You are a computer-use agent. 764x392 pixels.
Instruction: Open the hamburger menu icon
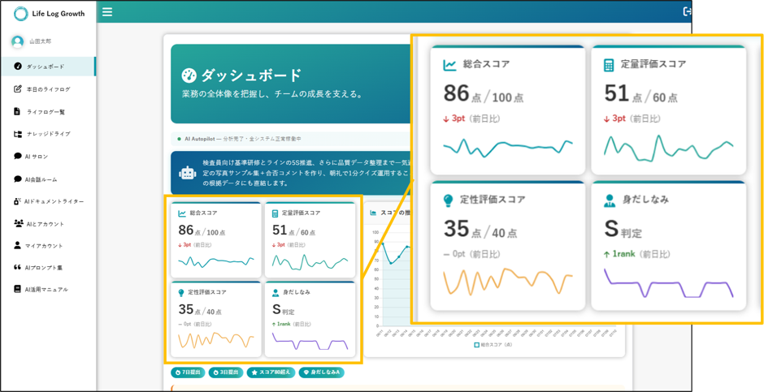click(x=107, y=11)
